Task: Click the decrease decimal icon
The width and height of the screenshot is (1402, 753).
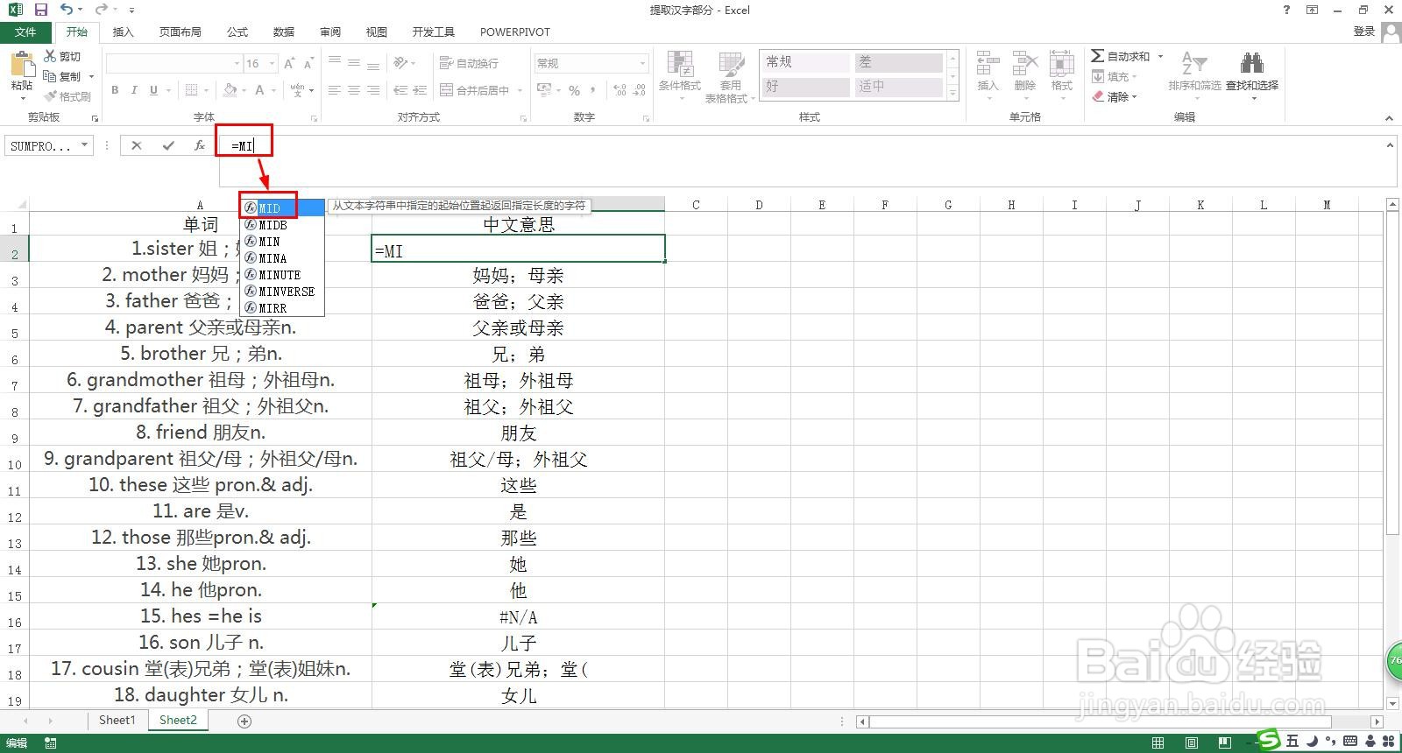Action: click(639, 90)
